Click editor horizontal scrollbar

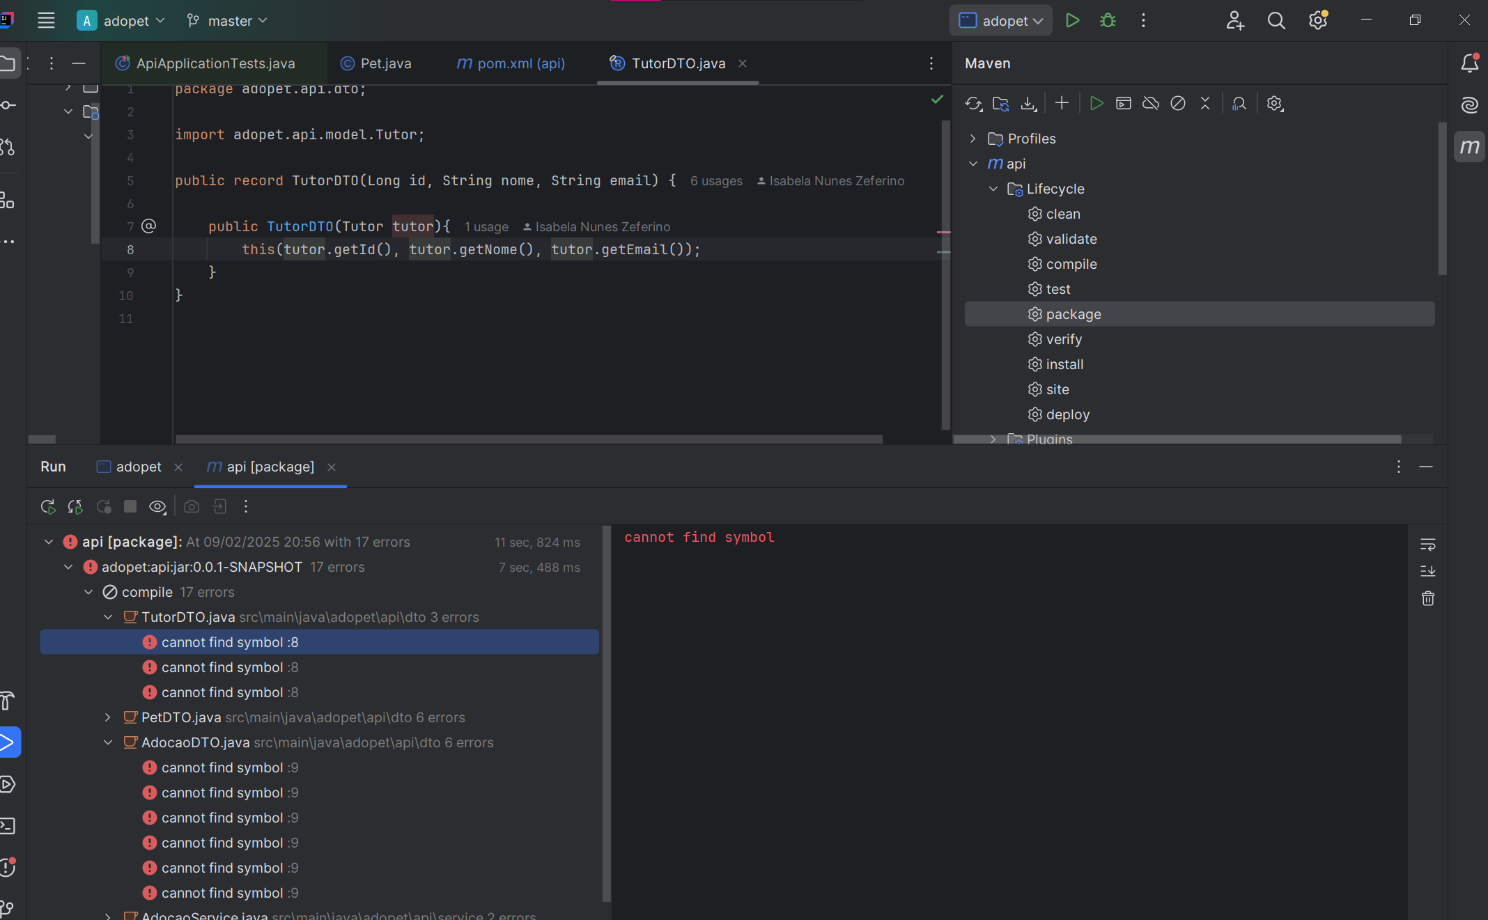click(x=529, y=439)
